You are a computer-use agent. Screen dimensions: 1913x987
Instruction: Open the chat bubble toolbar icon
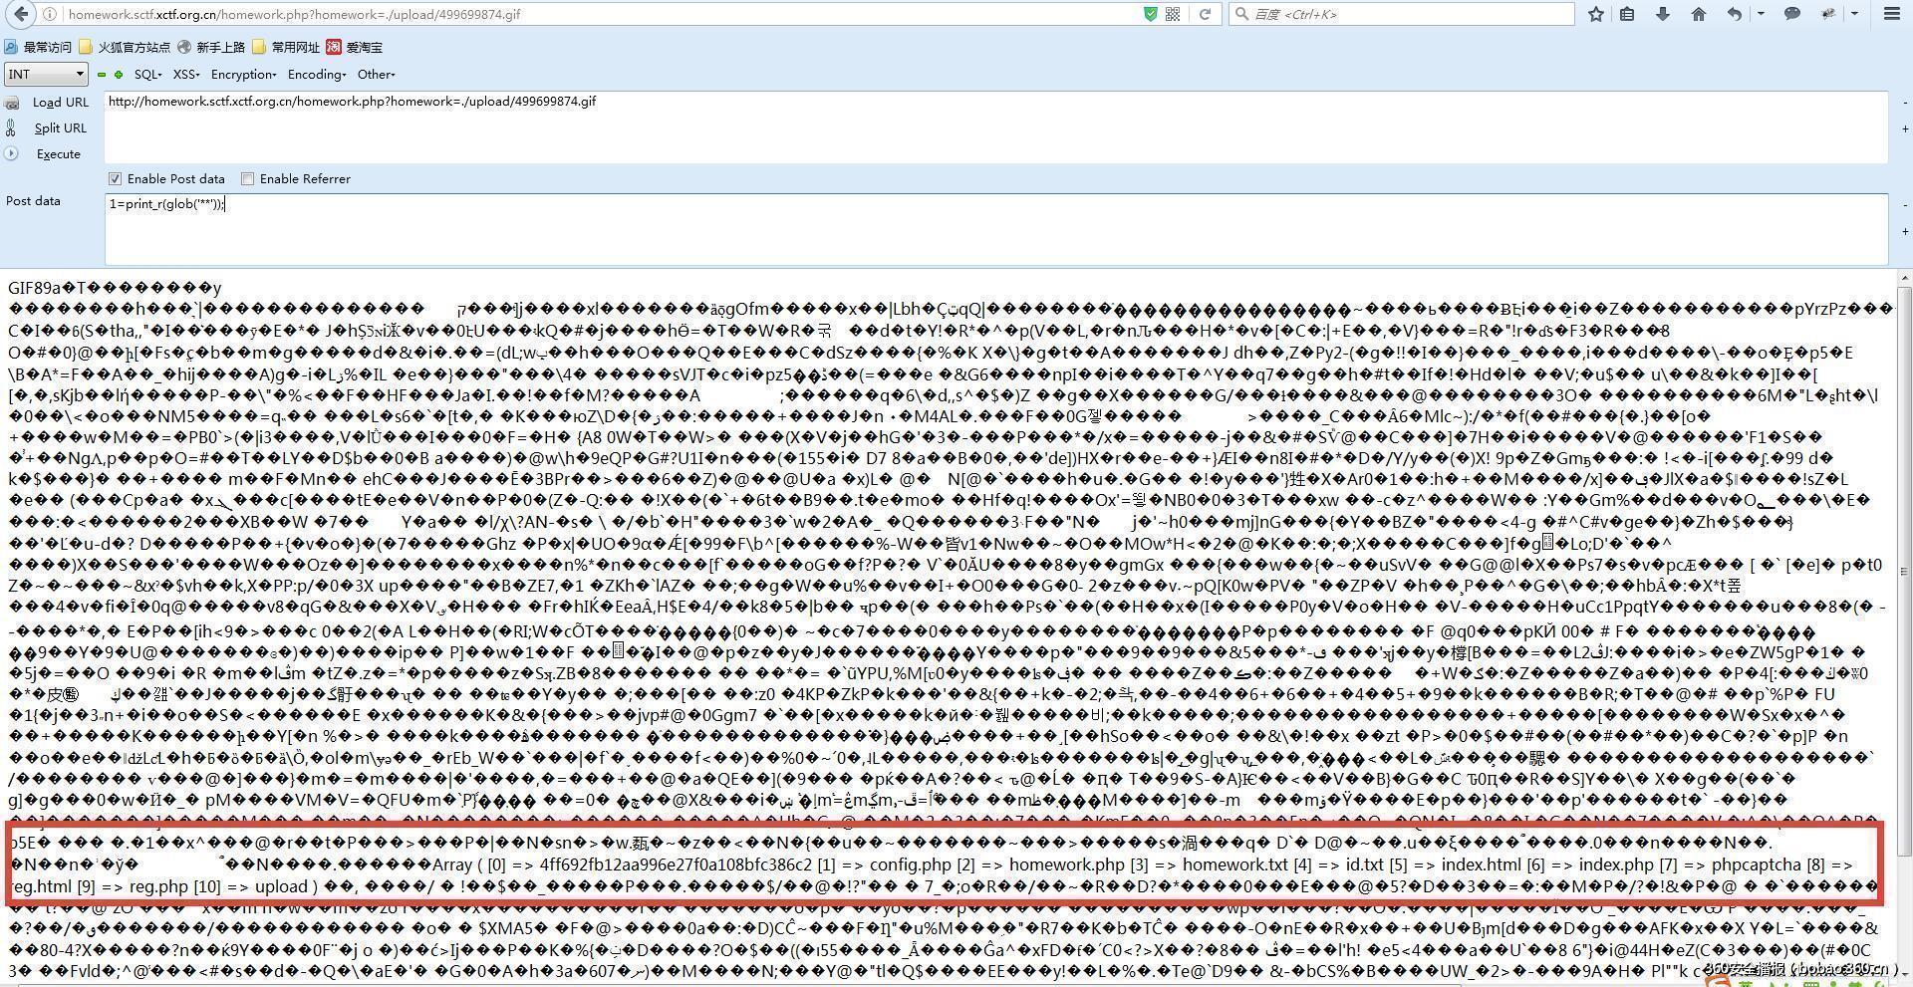[x=1792, y=14]
